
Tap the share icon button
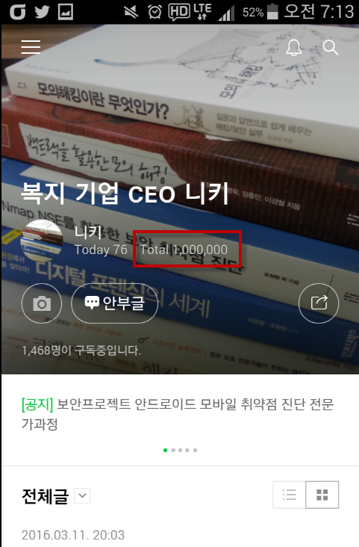[319, 303]
